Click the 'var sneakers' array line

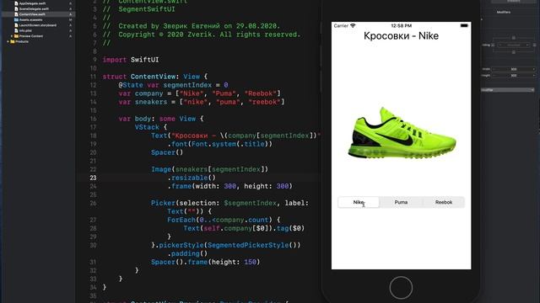pos(202,102)
